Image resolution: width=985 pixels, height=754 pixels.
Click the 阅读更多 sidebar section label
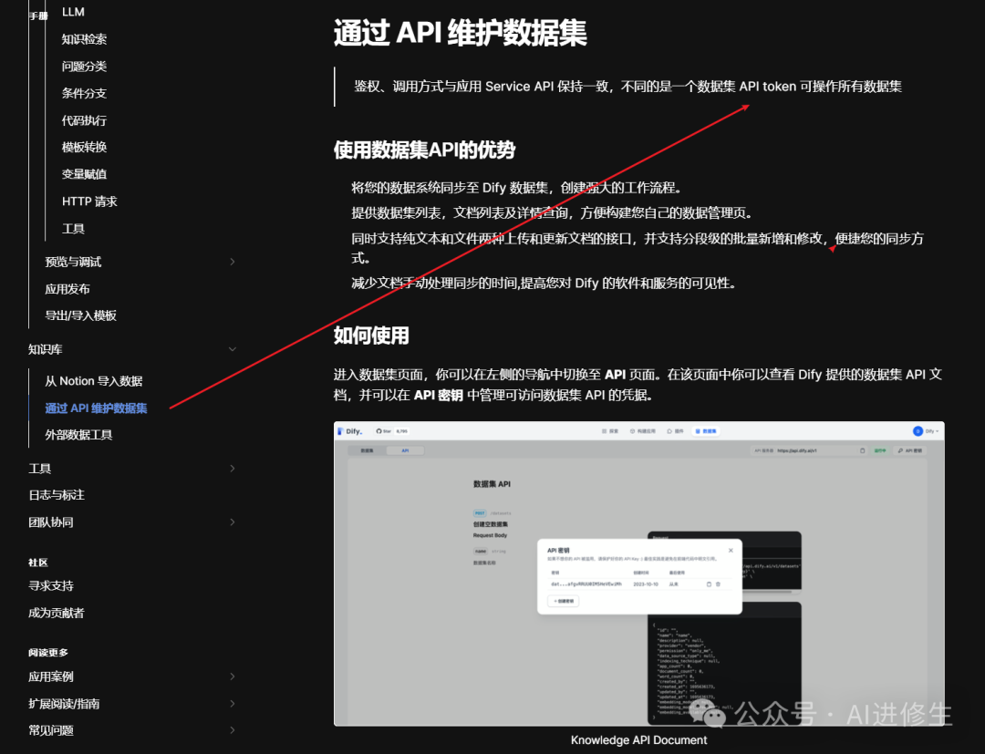click(x=48, y=652)
